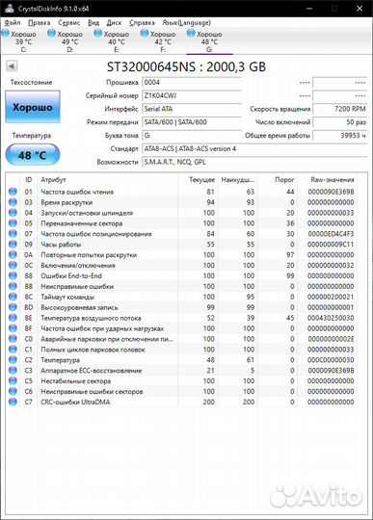373x520 pixels.
Task: Click the status orb for attribute BE
Action: 13,318
